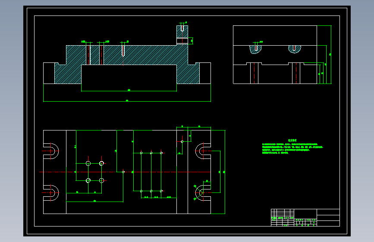Click the right hatched partial section in the side view

[x=295, y=49]
